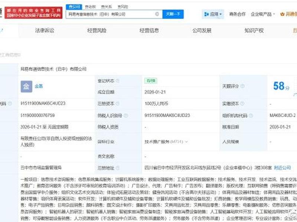Click the 天眼一下 search button
This screenshot has height=222, width=297.
[x=173, y=14]
